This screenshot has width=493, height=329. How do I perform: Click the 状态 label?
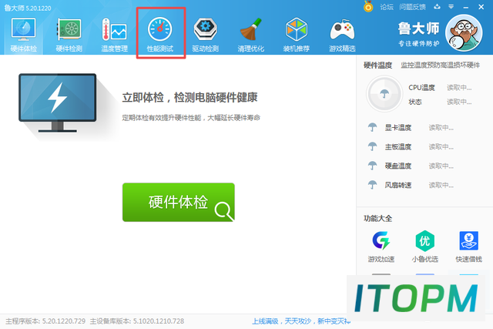415,102
